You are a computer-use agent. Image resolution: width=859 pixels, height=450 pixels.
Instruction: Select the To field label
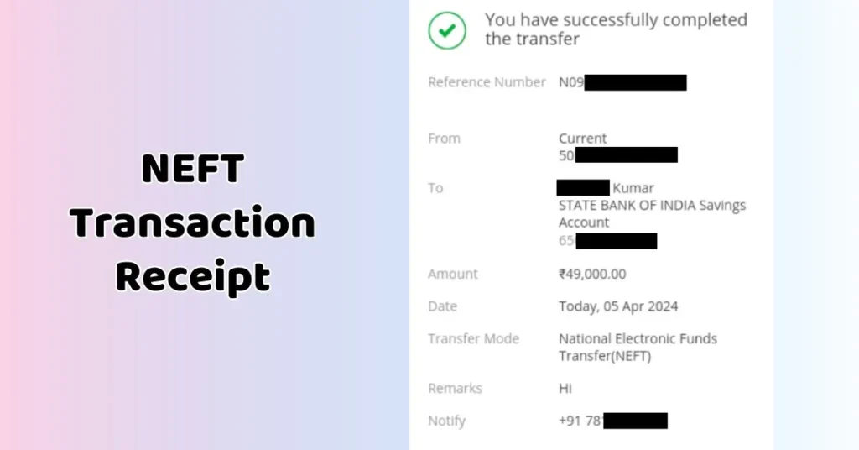click(435, 188)
